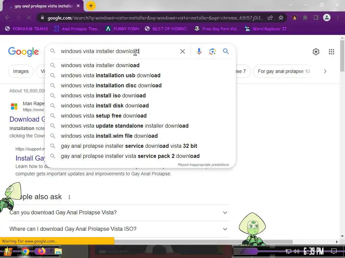Open network settings tray icon
This screenshot has height=258, width=345.
pos(288,251)
